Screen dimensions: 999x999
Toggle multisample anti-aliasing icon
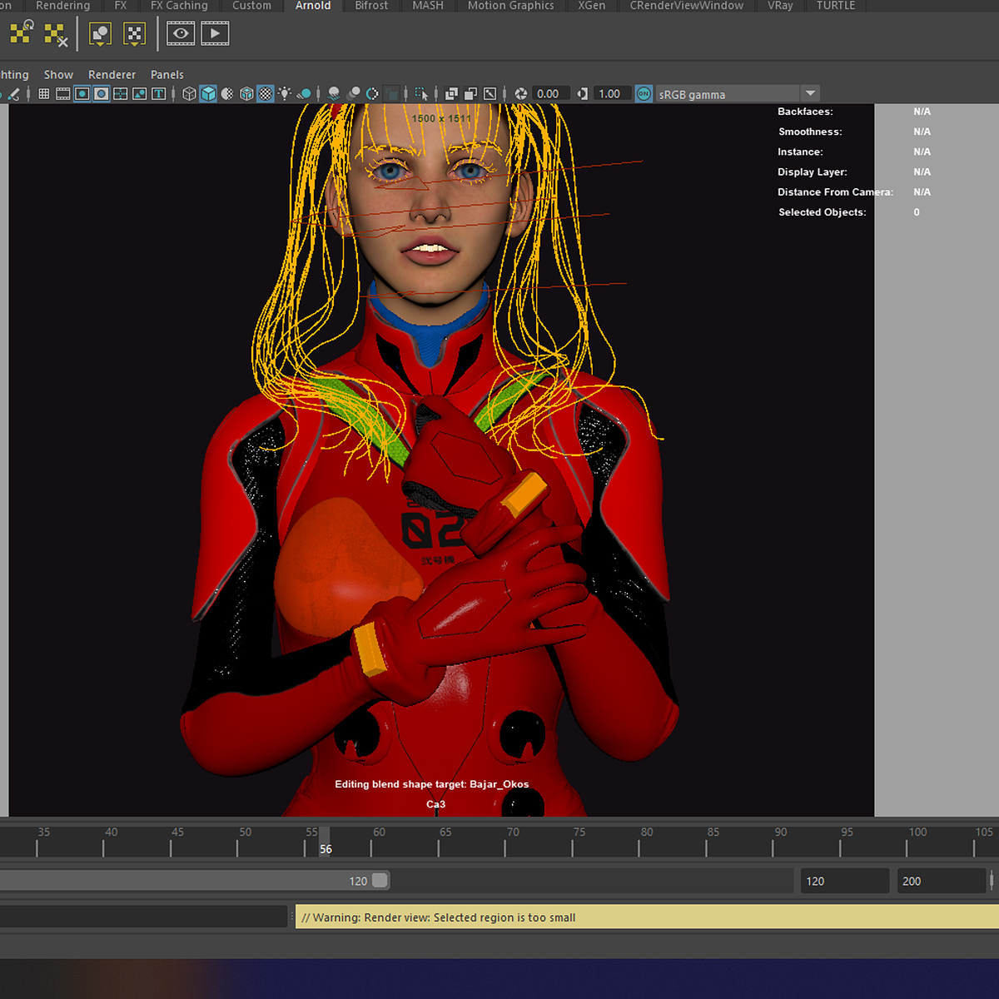(372, 94)
